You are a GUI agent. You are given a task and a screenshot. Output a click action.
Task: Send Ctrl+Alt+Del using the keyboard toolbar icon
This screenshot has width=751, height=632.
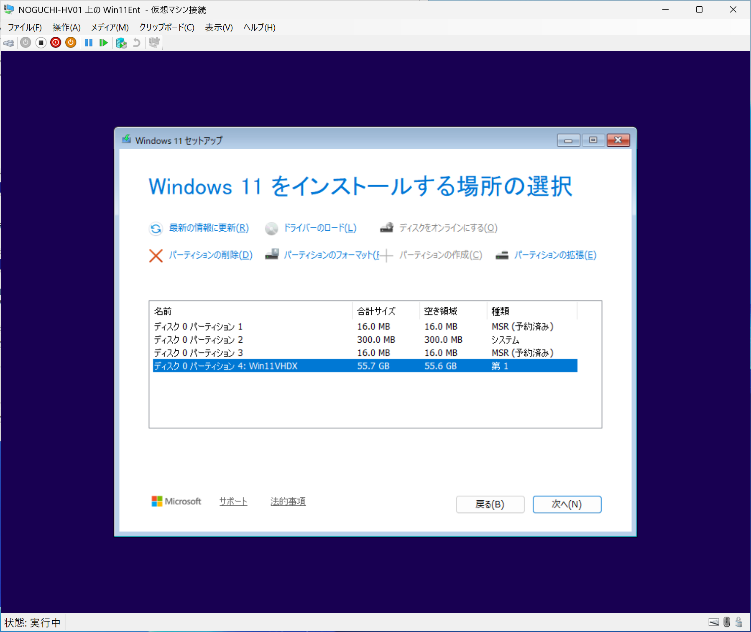click(x=8, y=43)
